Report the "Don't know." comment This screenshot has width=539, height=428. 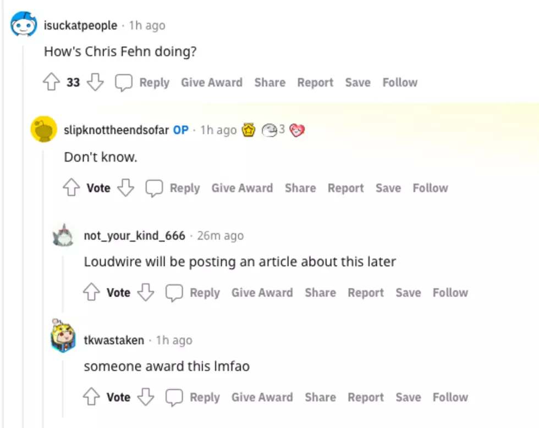click(x=345, y=188)
